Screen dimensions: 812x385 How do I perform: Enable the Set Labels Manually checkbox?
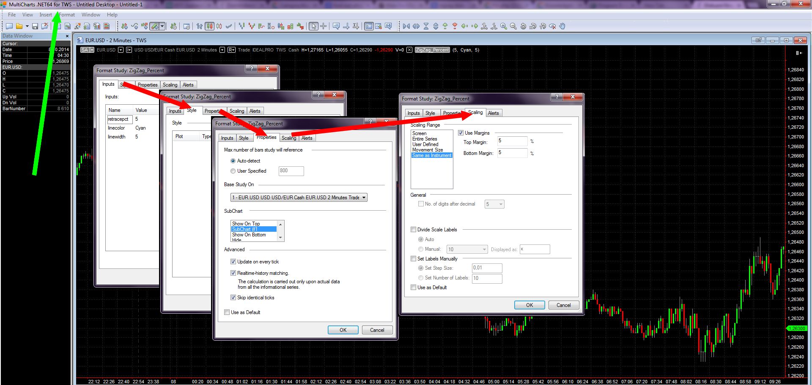click(414, 259)
